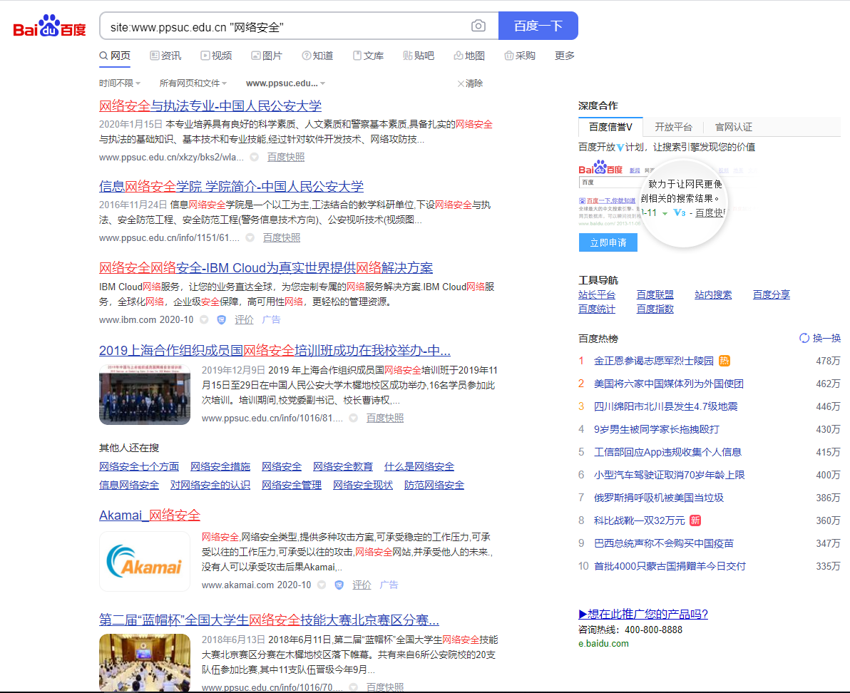This screenshot has width=850, height=693.
Task: Expand arrow next to www.ppsuc.edu.cn/info/1016/81 URL
Action: 354,419
